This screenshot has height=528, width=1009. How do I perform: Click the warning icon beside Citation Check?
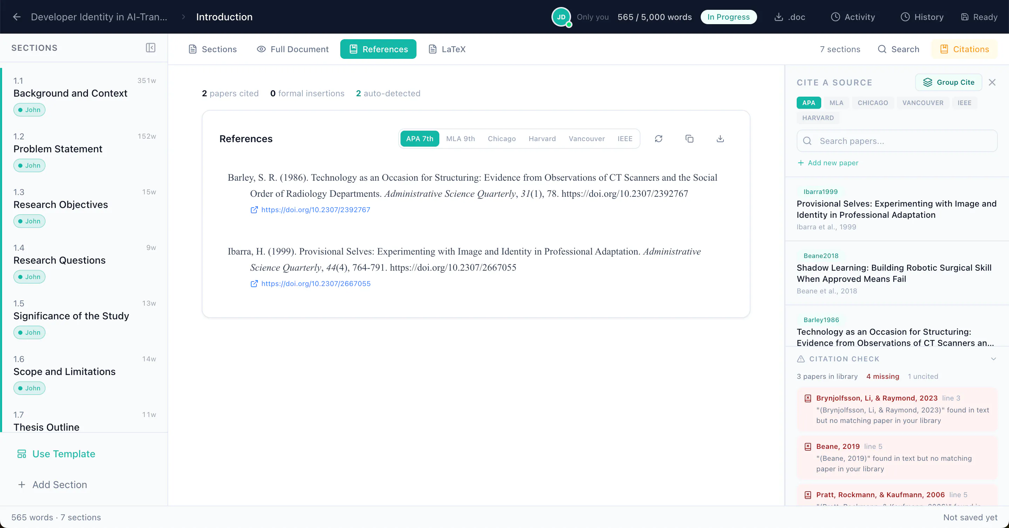coord(801,359)
